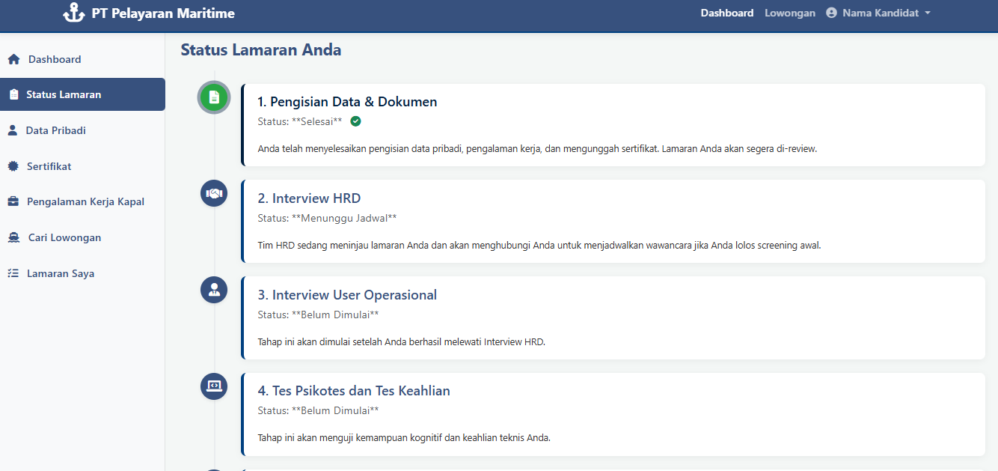998x471 pixels.
Task: Click the ship icon beside Cari Lowongan
Action: [13, 237]
